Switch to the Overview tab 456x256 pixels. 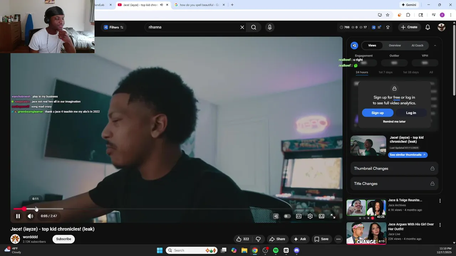395,46
